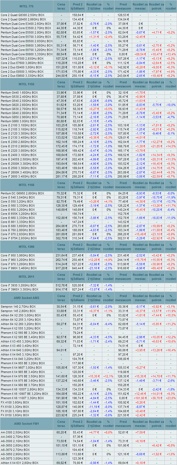The width and height of the screenshot is (177, 465).
Task: Click Athlon 64 X2 260 3,2GHz BOX
Action: pos(21,324)
